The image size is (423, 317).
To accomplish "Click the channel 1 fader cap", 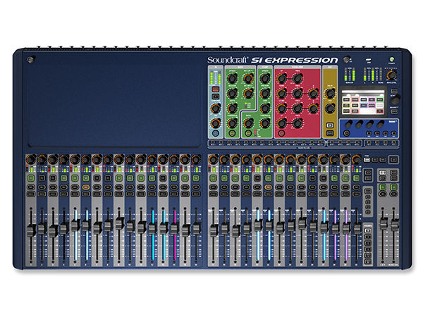I will 31,230.
